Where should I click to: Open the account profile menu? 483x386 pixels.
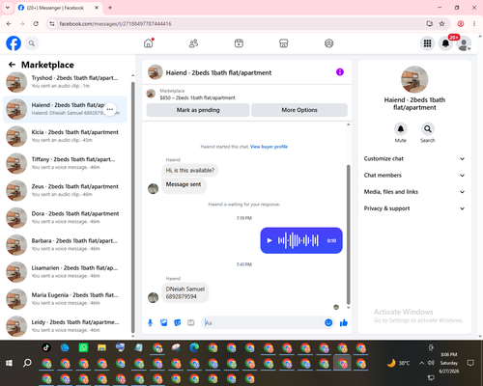point(464,43)
